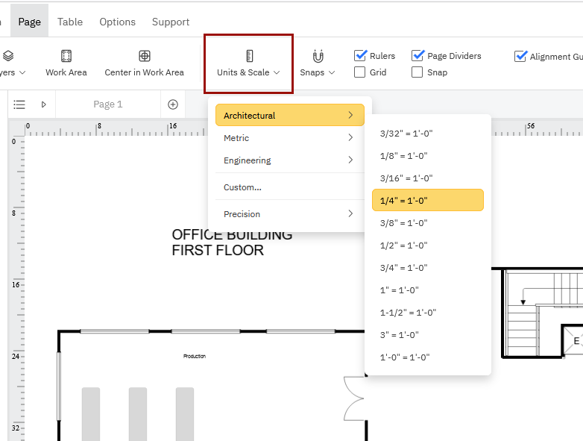Screen dimensions: 583x441
Task: Click the page list icon
Action: click(x=19, y=104)
